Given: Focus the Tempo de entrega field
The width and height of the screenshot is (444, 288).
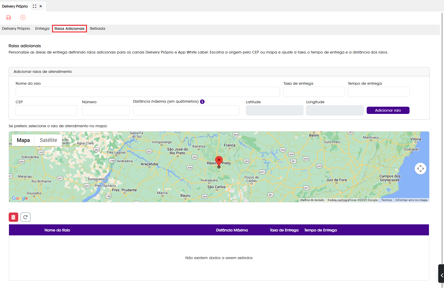Looking at the screenshot, I should (x=379, y=92).
